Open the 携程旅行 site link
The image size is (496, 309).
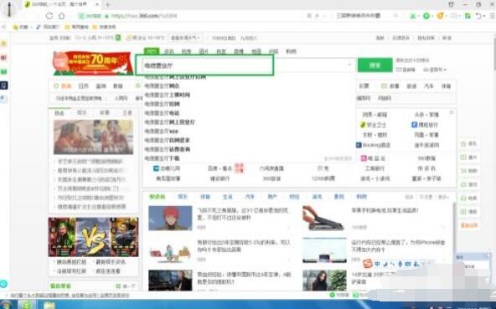(x=425, y=125)
